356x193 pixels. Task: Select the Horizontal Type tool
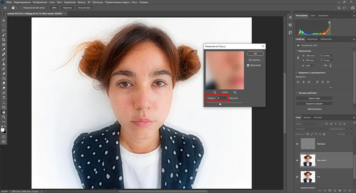point(4,98)
